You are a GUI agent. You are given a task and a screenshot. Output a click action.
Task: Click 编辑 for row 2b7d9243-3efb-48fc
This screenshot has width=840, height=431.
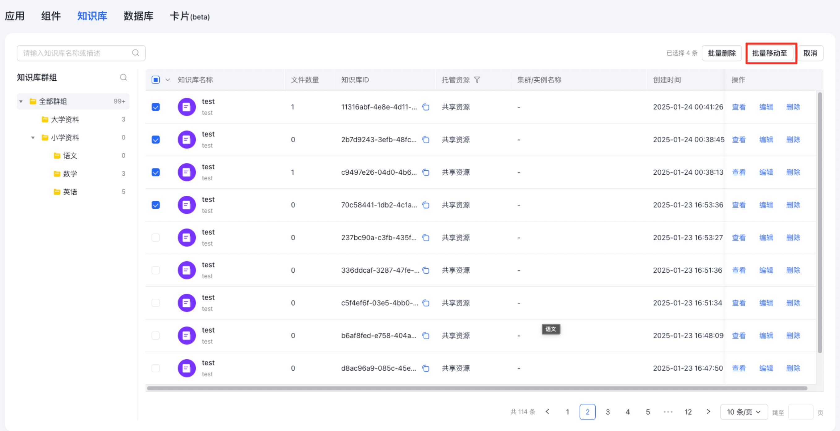click(x=766, y=139)
